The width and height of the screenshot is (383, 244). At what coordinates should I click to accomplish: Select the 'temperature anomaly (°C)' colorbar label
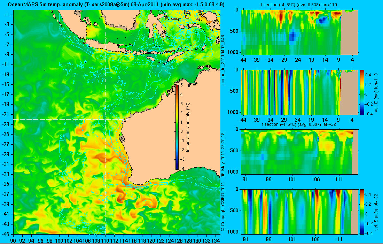[188, 127]
